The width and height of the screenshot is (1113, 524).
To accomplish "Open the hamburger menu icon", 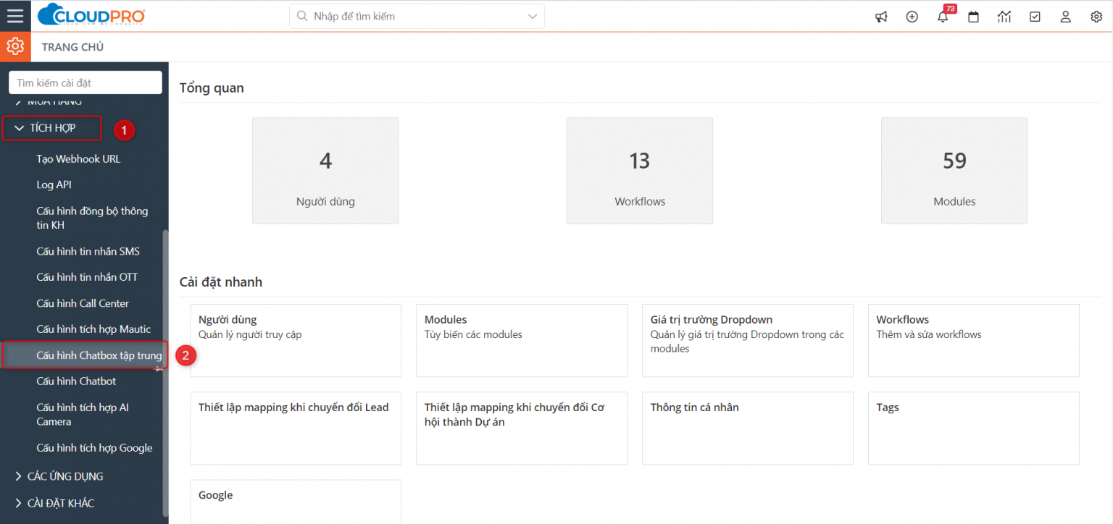I will coord(15,16).
